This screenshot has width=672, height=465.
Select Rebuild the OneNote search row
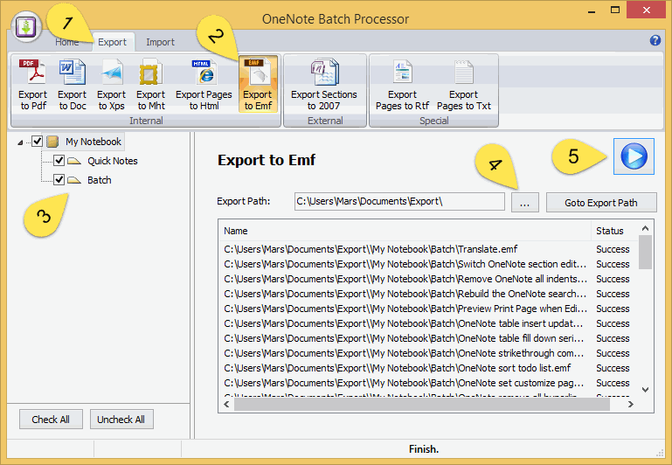click(428, 294)
